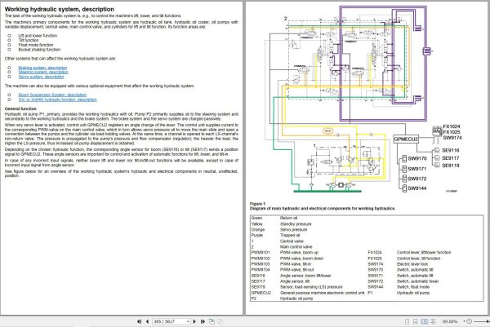Open the page number dropdown arrow

(188, 321)
